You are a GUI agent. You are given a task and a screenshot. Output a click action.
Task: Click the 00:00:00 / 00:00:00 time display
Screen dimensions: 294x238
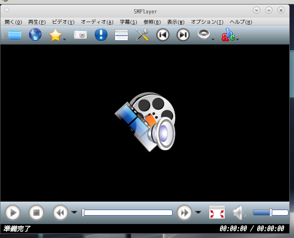tap(252, 229)
